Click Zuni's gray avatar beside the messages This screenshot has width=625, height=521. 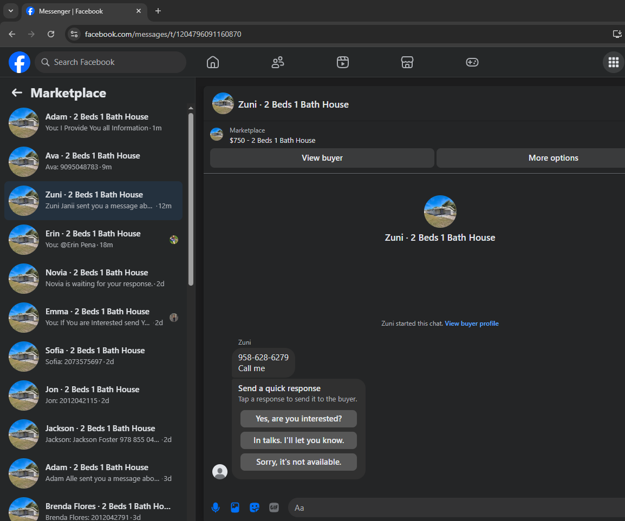220,472
